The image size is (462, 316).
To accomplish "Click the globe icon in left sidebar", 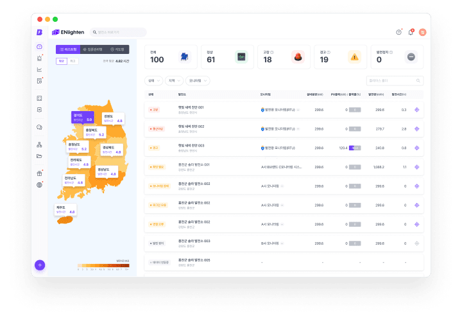I will [x=39, y=185].
